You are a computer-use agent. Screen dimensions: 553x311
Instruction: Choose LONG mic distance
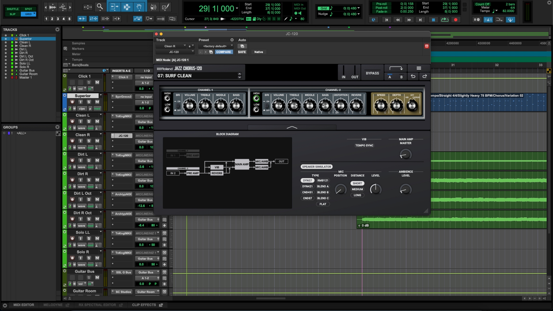(357, 195)
